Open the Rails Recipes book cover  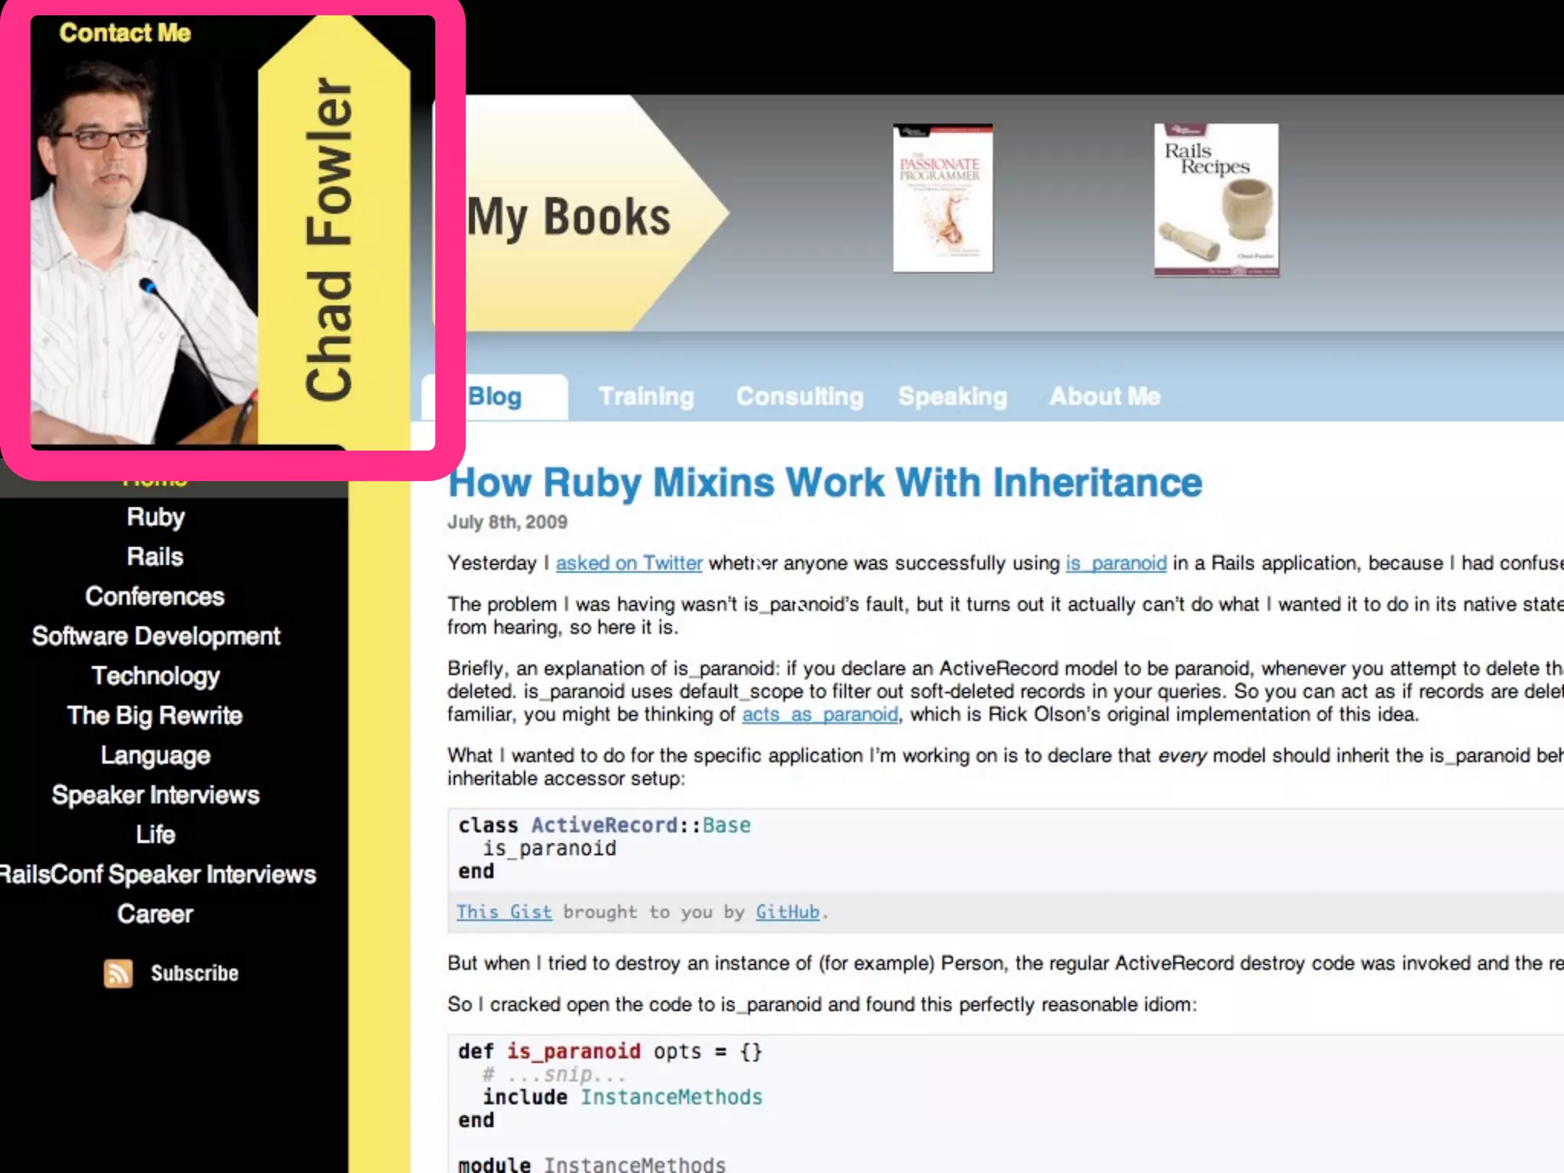tap(1216, 200)
